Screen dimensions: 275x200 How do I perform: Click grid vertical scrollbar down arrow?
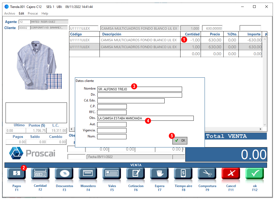tap(265, 125)
